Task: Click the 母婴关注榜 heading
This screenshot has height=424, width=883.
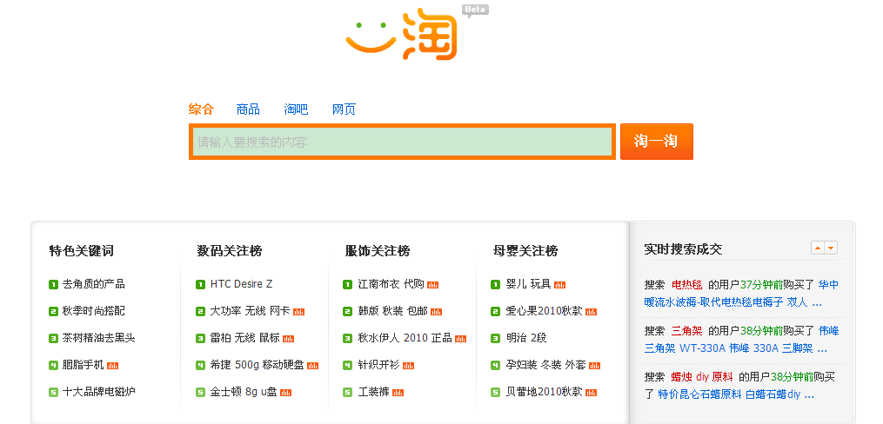Action: click(525, 251)
